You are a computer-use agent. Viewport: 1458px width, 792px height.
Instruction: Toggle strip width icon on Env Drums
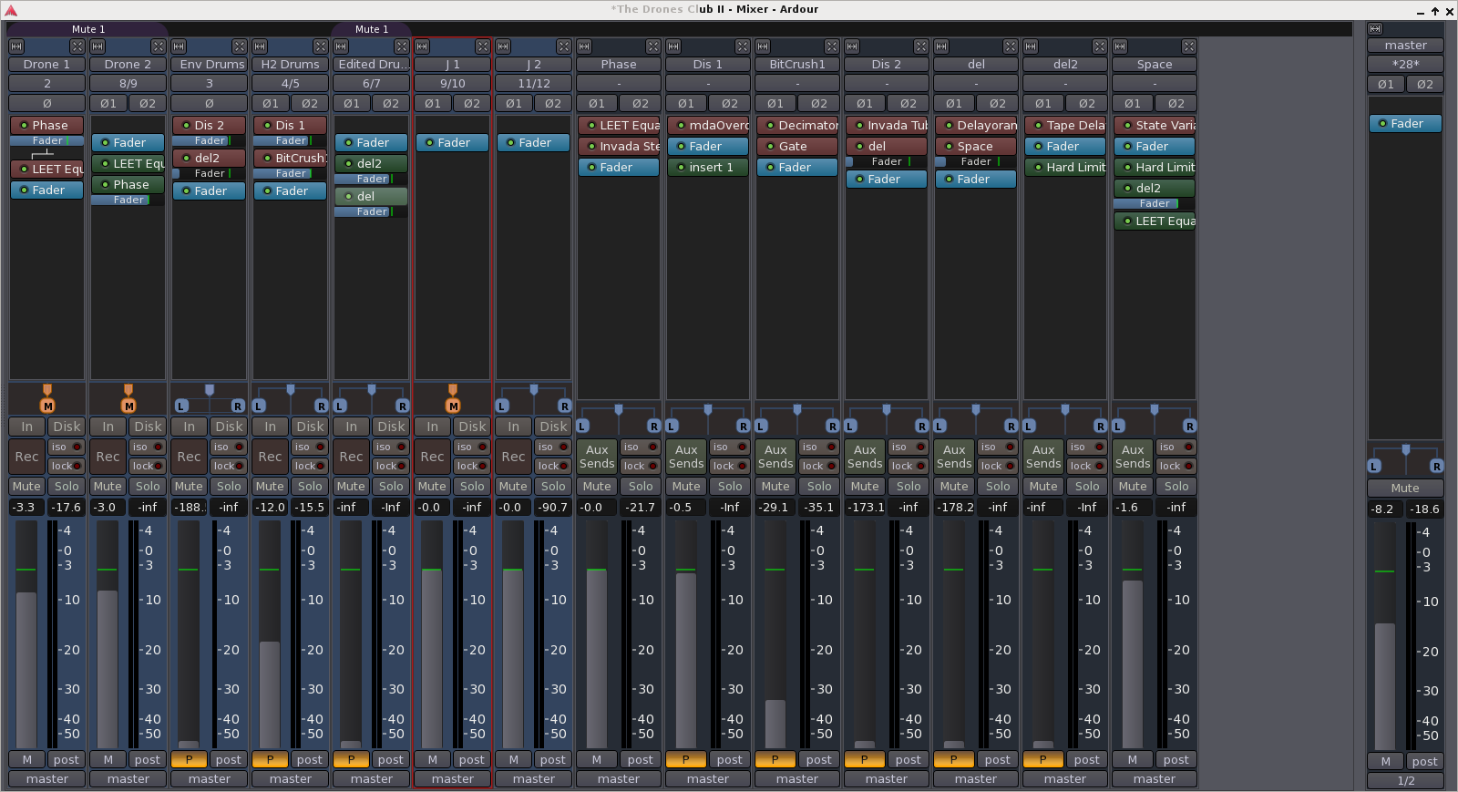tap(179, 46)
